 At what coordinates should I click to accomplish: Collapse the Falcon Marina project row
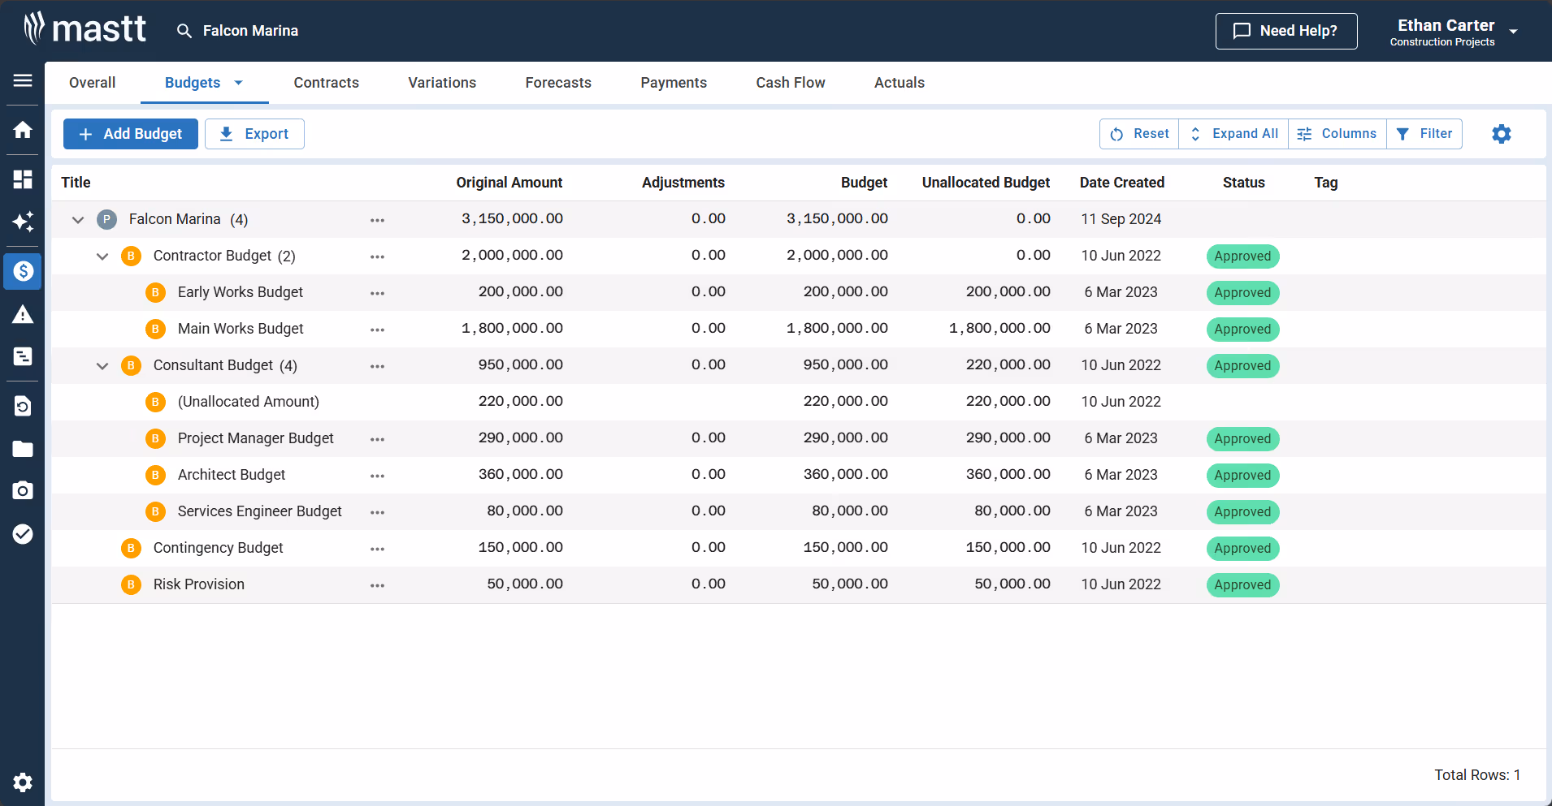point(77,219)
